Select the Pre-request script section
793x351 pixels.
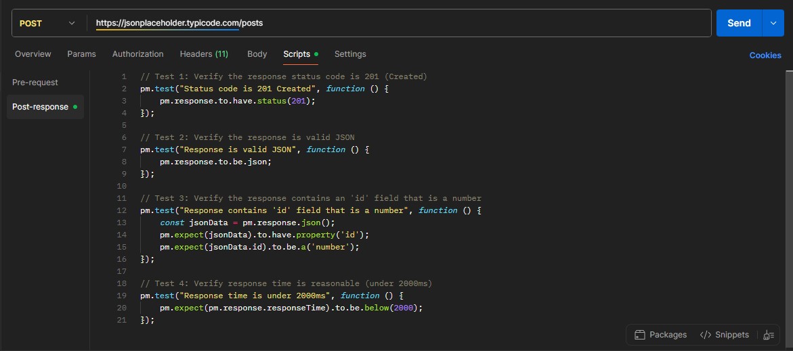coord(35,83)
